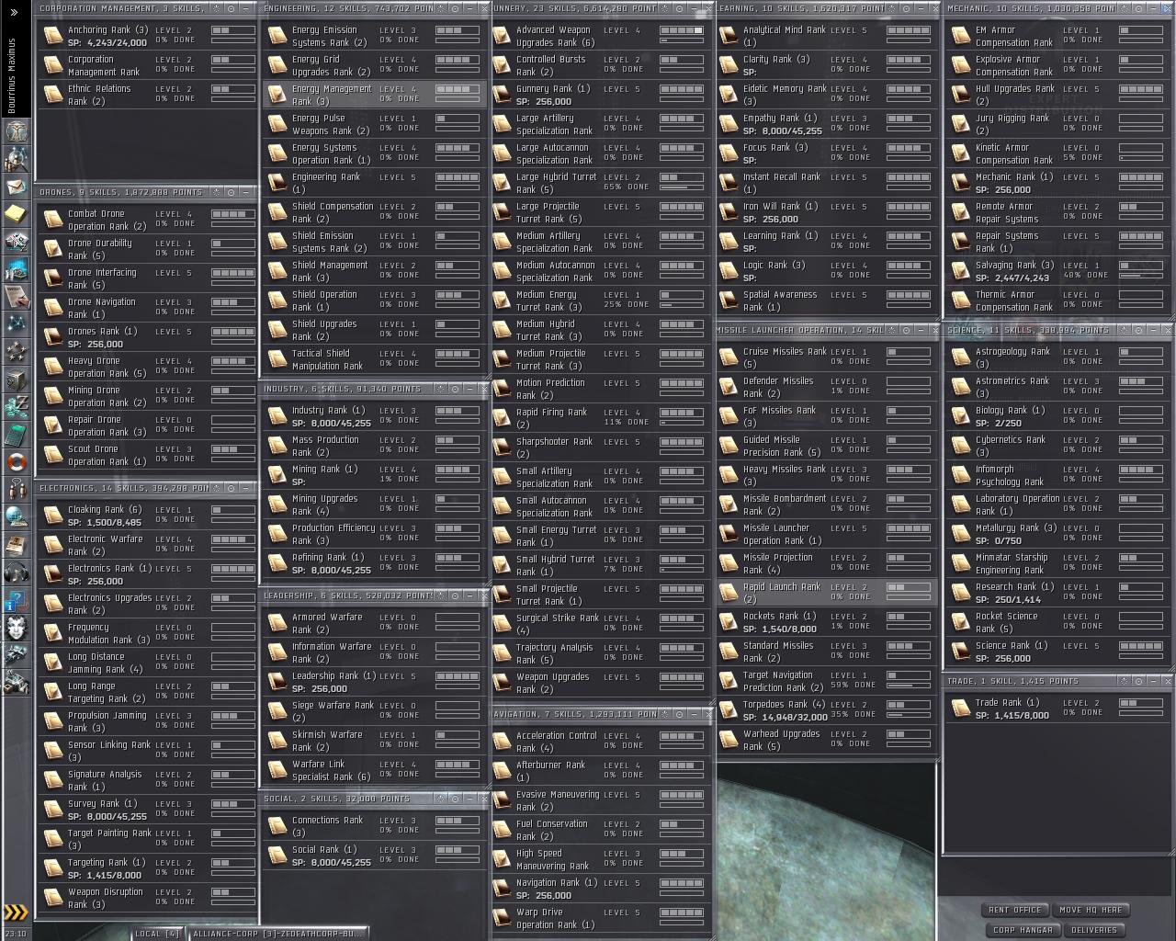1176x941 pixels.
Task: Click the circle icon in Trade window header
Action: [x=1137, y=681]
